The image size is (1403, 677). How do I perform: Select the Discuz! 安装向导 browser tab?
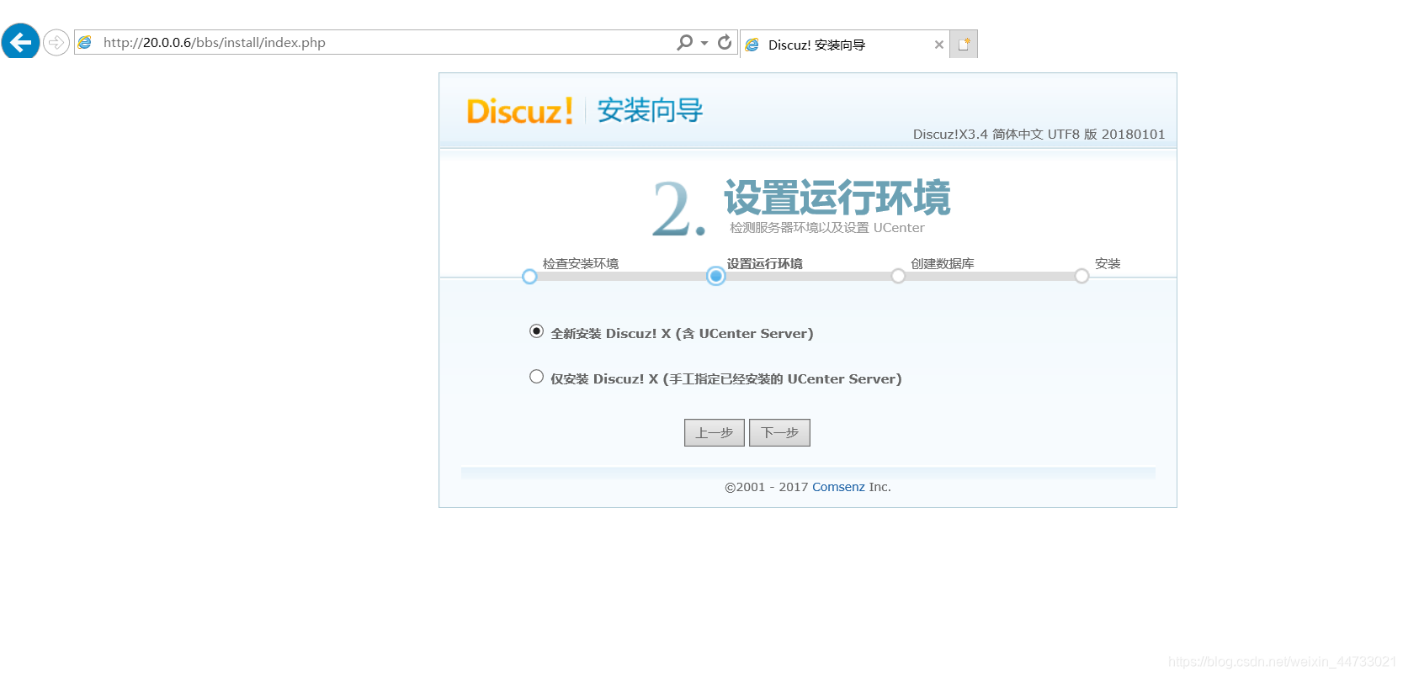[x=844, y=45]
